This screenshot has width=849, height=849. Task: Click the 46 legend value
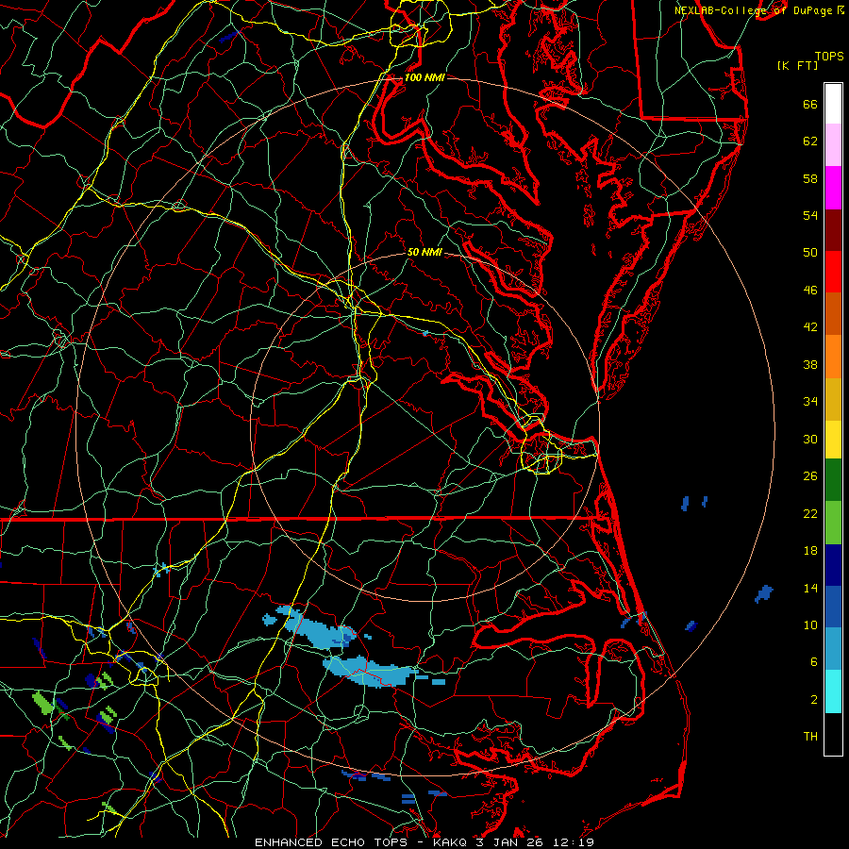pos(810,291)
